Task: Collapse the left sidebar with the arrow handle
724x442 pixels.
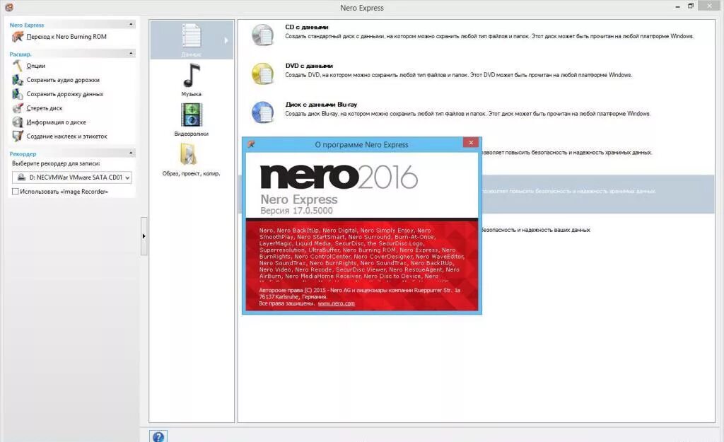Action: (x=144, y=236)
